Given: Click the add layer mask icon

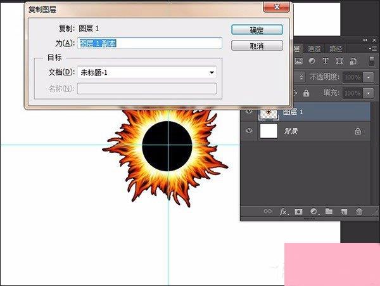Looking at the screenshot, I should click(x=298, y=212).
